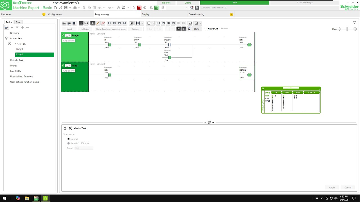Open the function block dropdown arrow
This screenshot has width=360, height=202.
[153, 23]
